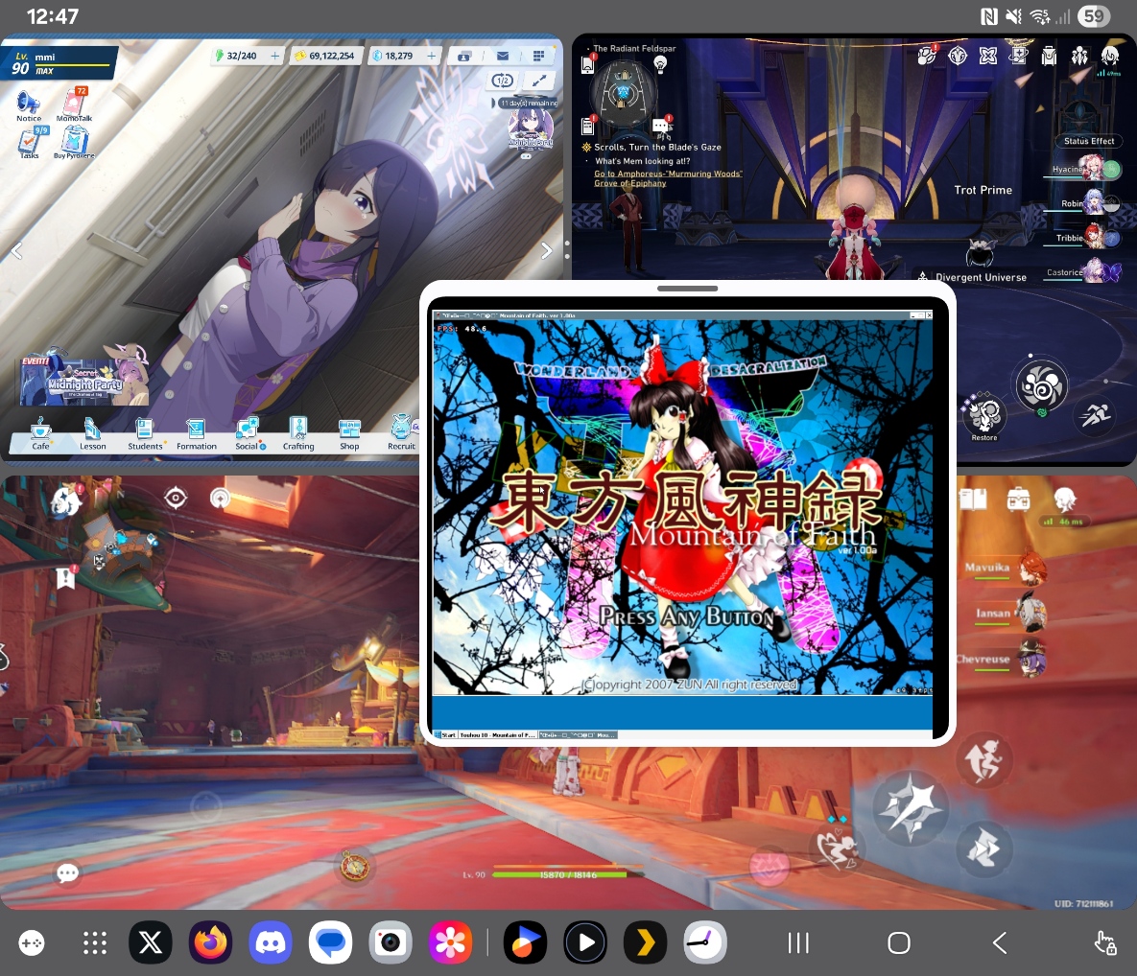
Task: Hide lobby UI with the expand arrows button
Action: point(539,81)
